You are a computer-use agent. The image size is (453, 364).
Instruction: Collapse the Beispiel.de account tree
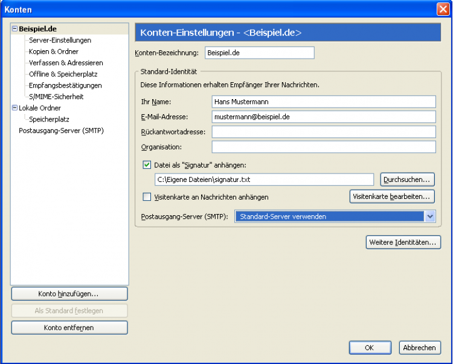click(14, 28)
